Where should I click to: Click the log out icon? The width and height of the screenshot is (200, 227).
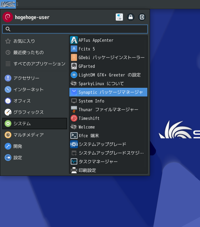click(142, 17)
